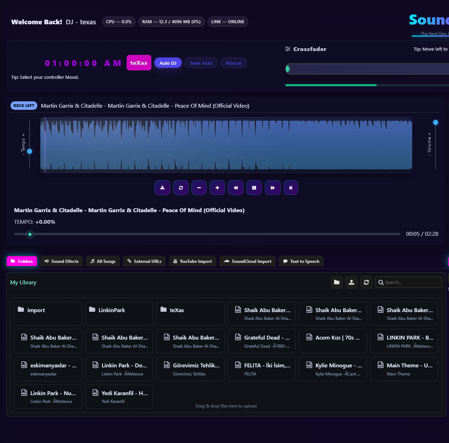This screenshot has width=449, height=443.
Task: Click the TEMPO: +0.00% readout
Action: click(34, 222)
